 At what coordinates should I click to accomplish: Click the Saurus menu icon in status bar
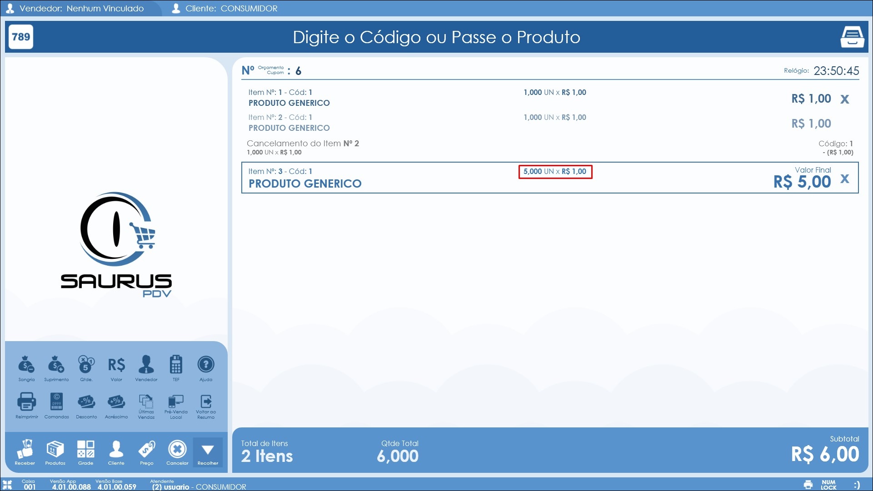(x=7, y=484)
